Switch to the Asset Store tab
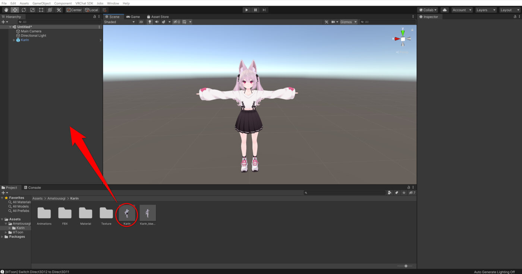 158,17
